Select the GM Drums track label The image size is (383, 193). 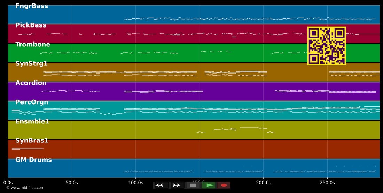pyautogui.click(x=33, y=160)
